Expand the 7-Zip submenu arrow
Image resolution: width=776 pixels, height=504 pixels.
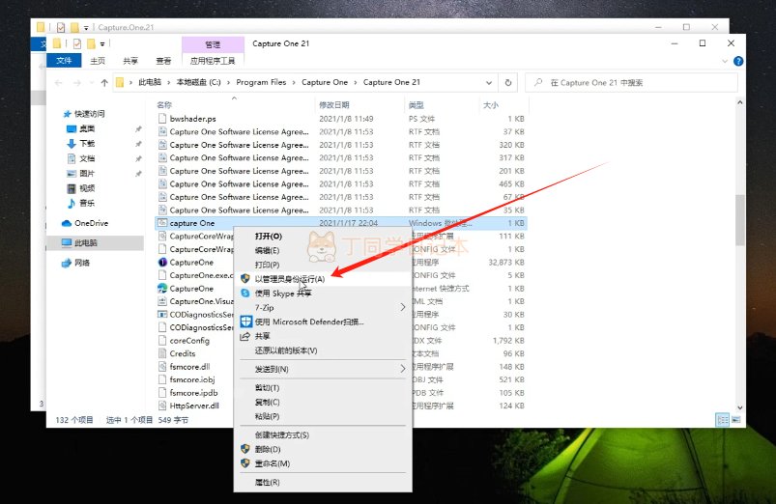pyautogui.click(x=402, y=307)
